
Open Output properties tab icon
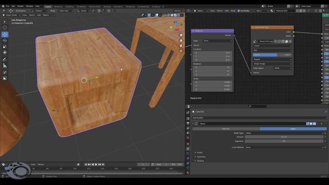pos(188,123)
